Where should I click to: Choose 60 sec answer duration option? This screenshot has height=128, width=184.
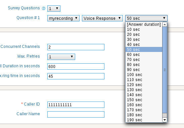(144, 55)
